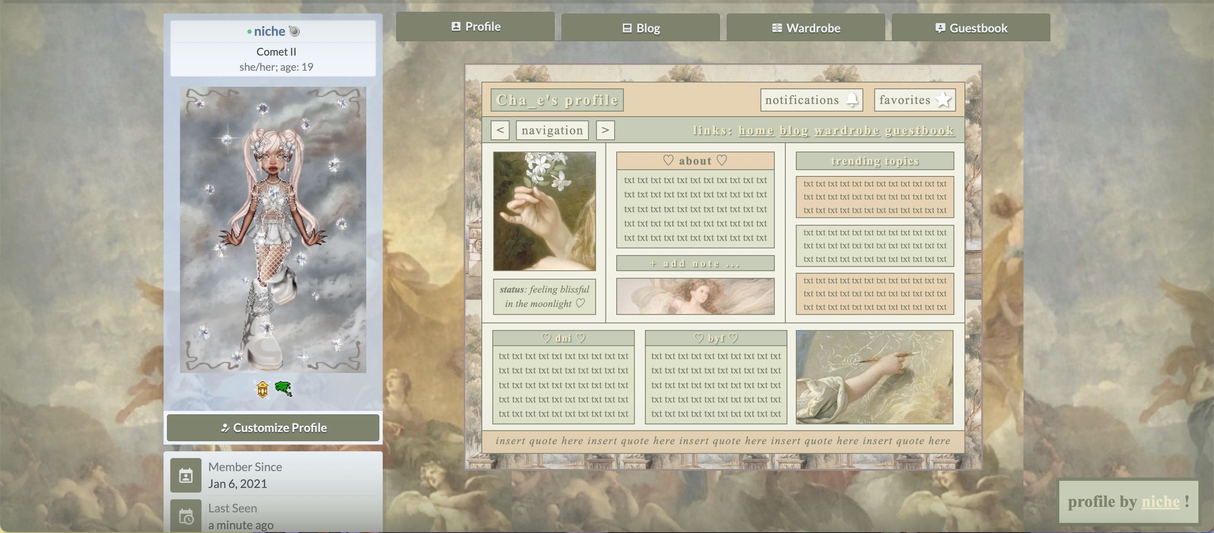Click the she/her; age: 19 text
Screen dimensions: 1214x533
[276, 67]
